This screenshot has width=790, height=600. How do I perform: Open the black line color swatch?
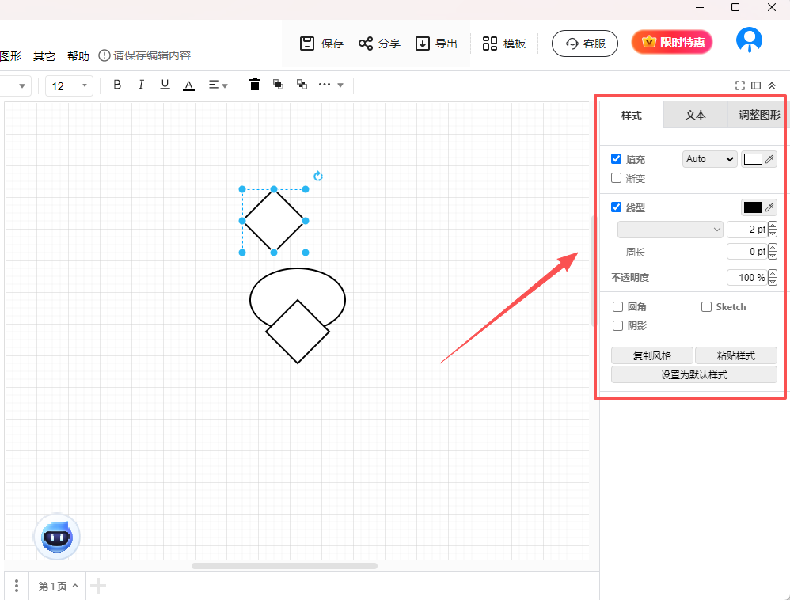[x=753, y=207]
